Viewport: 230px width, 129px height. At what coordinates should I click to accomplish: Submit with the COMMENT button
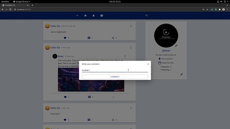point(115,77)
